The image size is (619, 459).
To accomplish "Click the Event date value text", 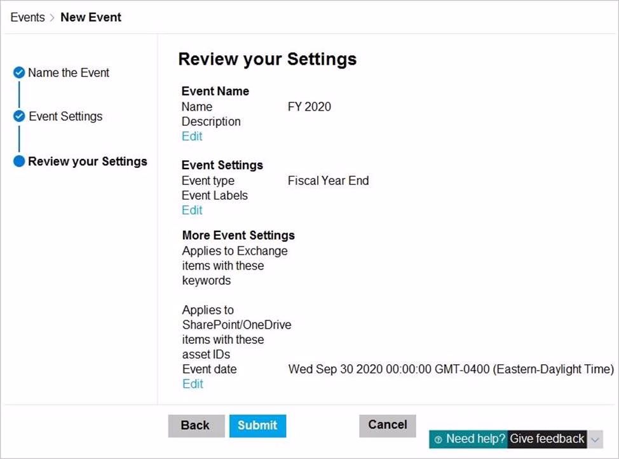I will pos(451,369).
